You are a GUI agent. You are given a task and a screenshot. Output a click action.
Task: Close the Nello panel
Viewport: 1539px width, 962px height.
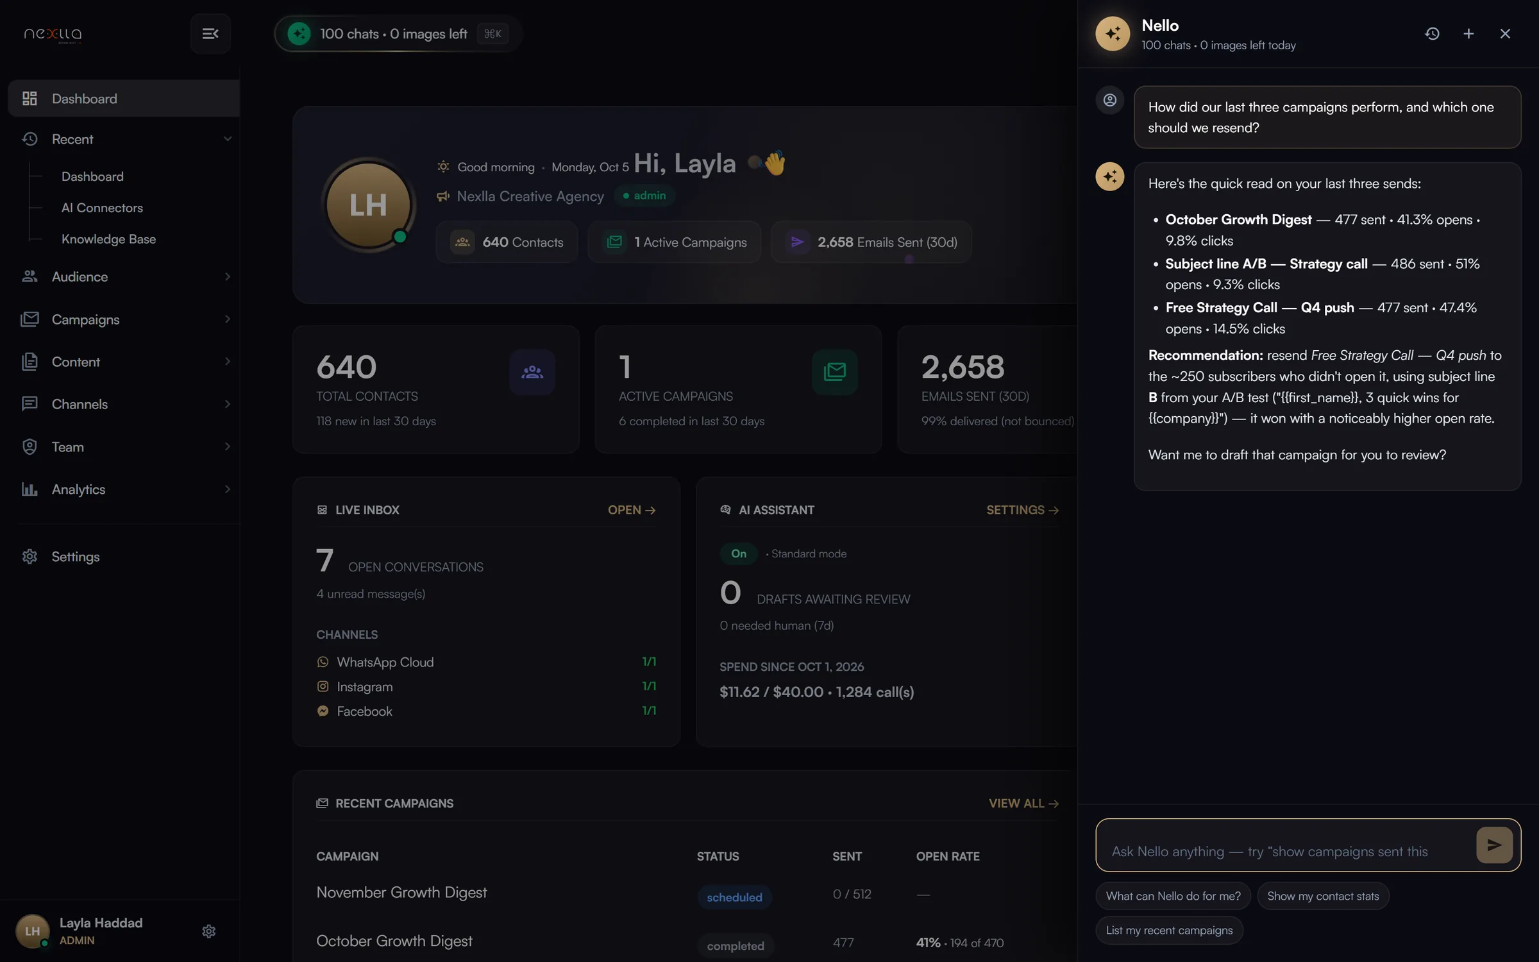coord(1505,33)
